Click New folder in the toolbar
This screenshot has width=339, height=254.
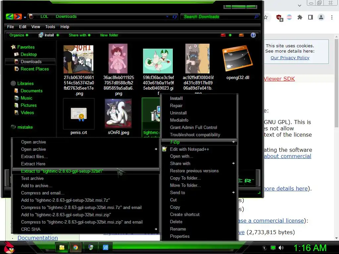click(109, 35)
